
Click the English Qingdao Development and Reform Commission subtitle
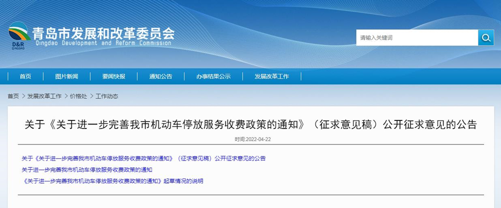coord(101,44)
